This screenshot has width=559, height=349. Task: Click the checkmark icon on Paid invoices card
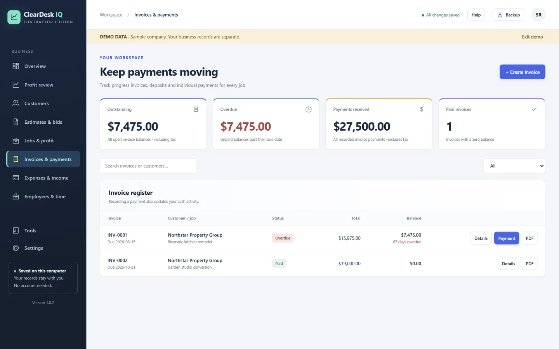pyautogui.click(x=534, y=109)
